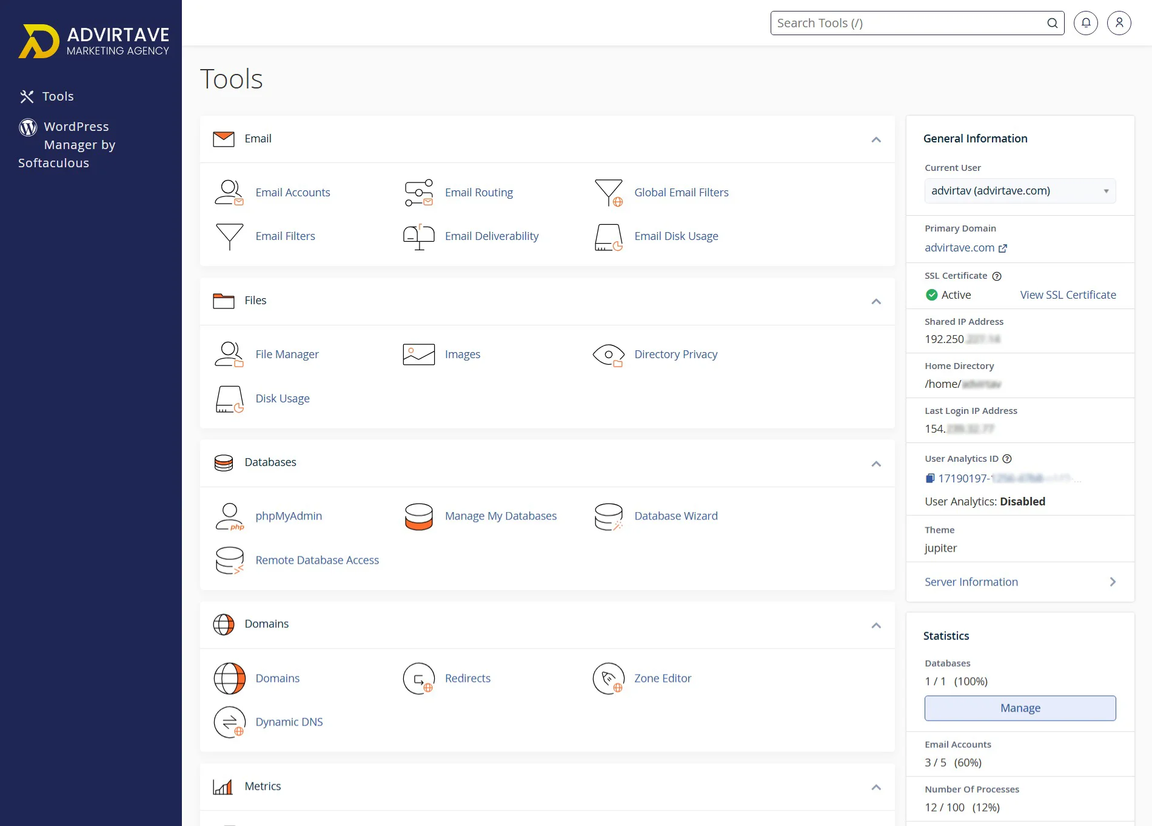Viewport: 1152px width, 826px height.
Task: Click the Dynamic DNS icon
Action: (x=229, y=722)
